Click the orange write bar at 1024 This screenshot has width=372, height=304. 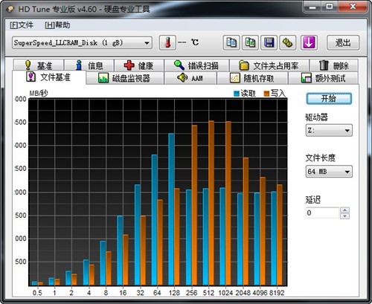228,204
